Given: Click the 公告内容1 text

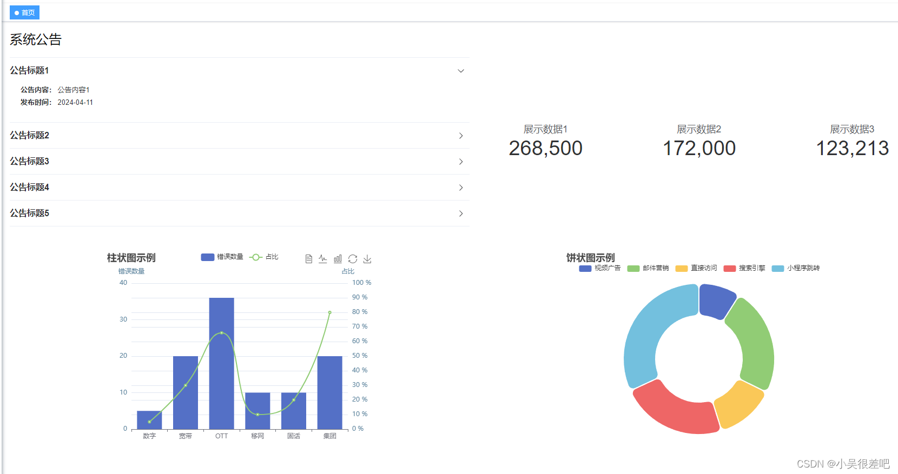Looking at the screenshot, I should [x=74, y=90].
